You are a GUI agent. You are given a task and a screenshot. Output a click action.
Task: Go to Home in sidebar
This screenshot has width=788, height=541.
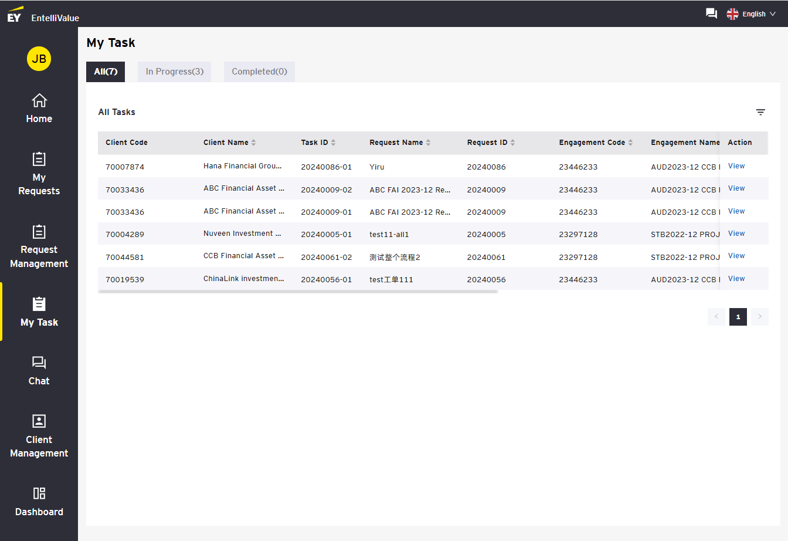pyautogui.click(x=39, y=109)
